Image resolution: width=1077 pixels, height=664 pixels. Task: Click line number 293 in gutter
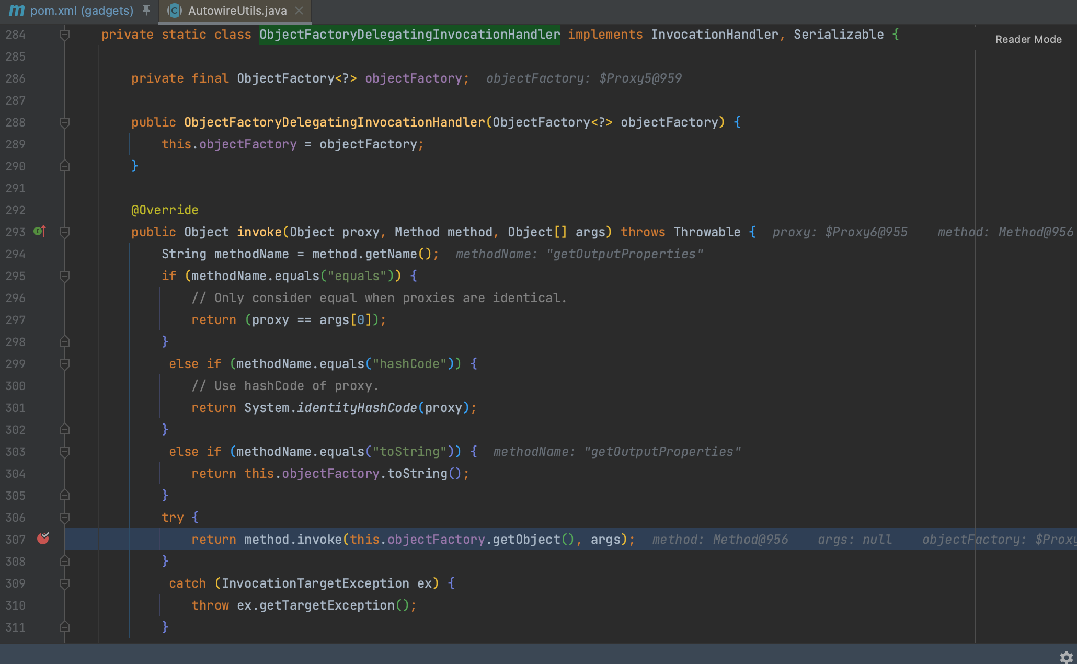pyautogui.click(x=15, y=232)
